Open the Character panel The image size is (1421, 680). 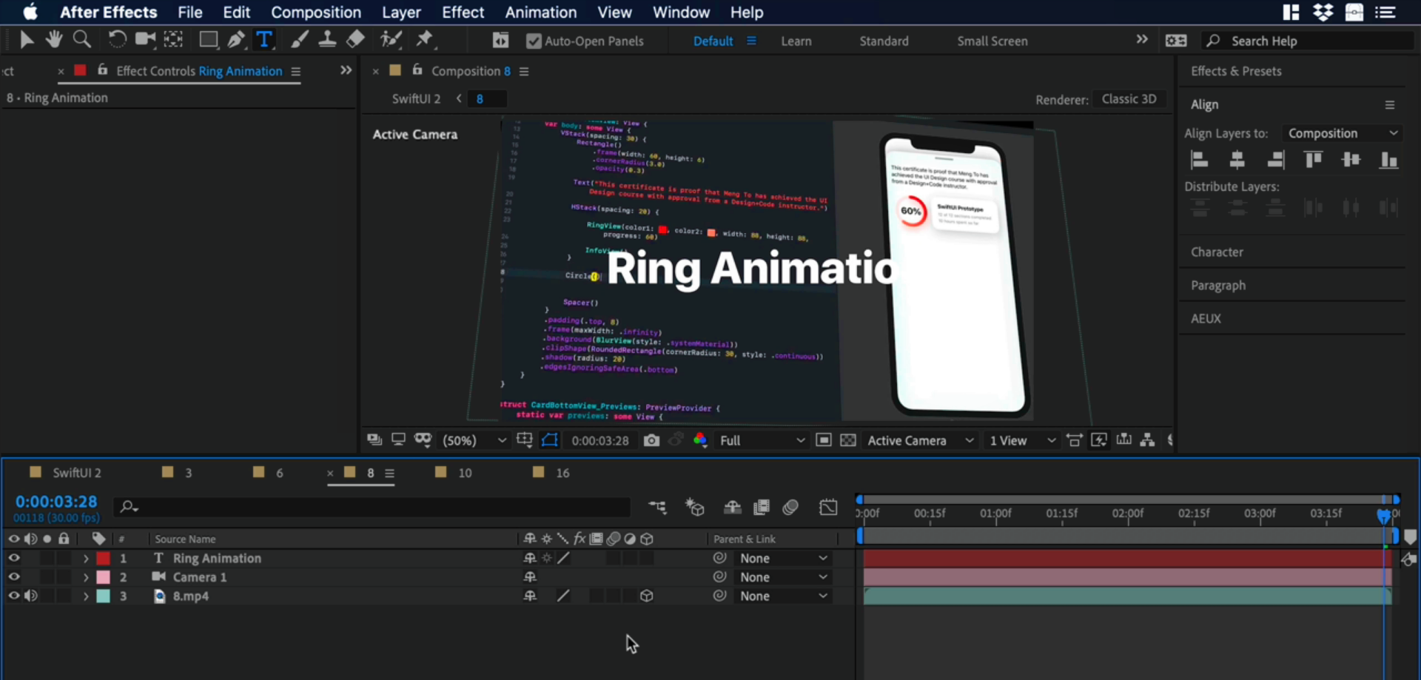coord(1217,252)
